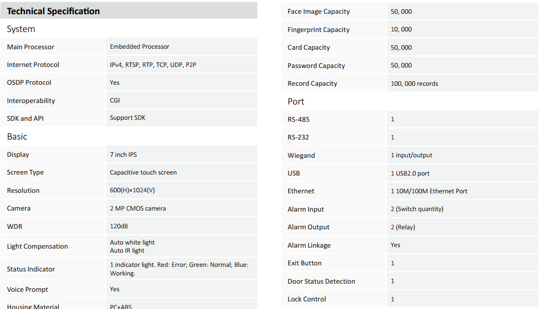Click the Technical Specification heading
540x309 pixels.
click(53, 11)
